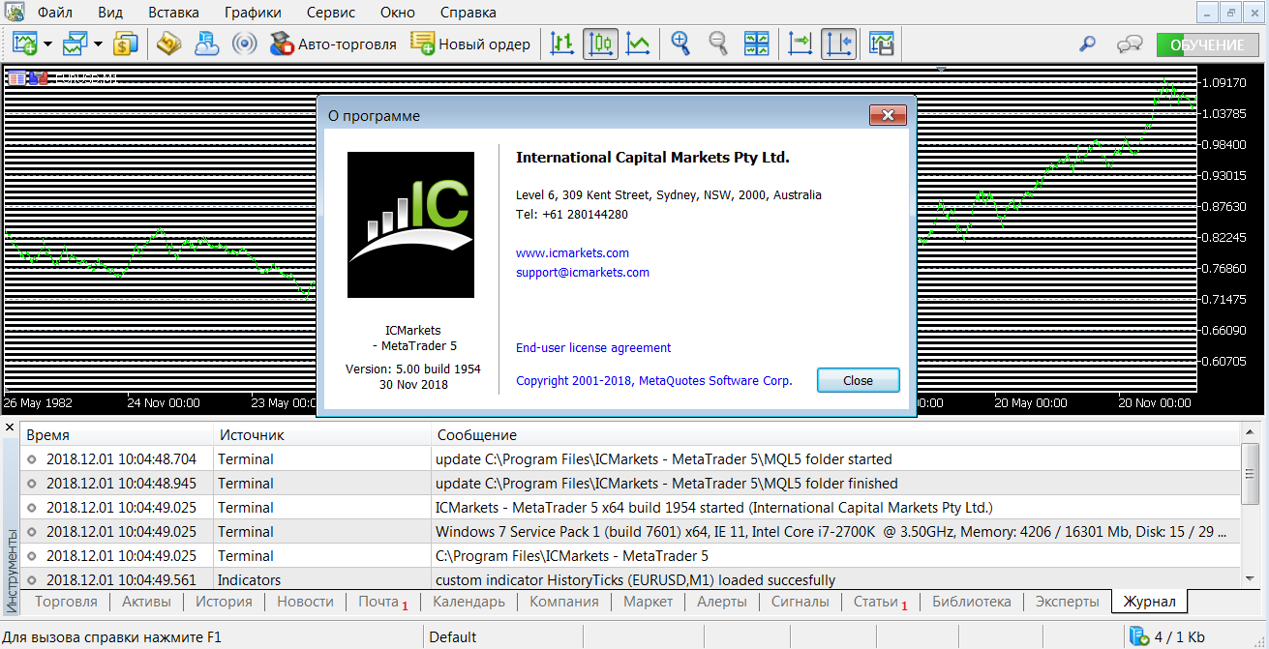Screen dimensions: 1269x649
Task: Open the Сервис menu
Action: (x=331, y=13)
